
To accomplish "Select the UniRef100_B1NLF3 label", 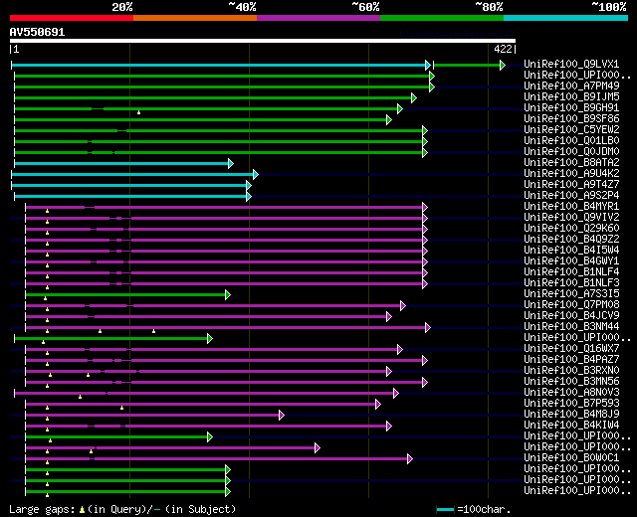I will pos(571,282).
